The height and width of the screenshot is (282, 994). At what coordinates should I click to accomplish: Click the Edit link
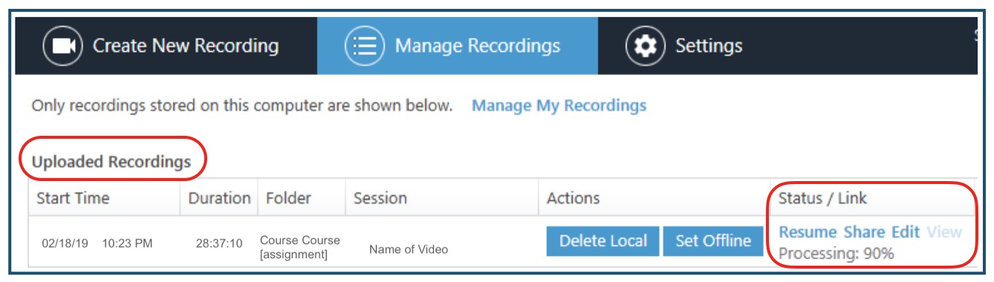[x=906, y=232]
